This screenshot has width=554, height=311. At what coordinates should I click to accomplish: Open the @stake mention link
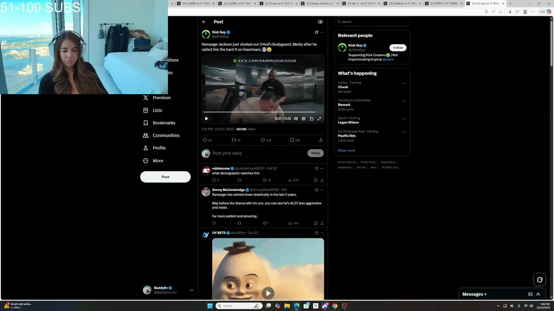click(388, 59)
